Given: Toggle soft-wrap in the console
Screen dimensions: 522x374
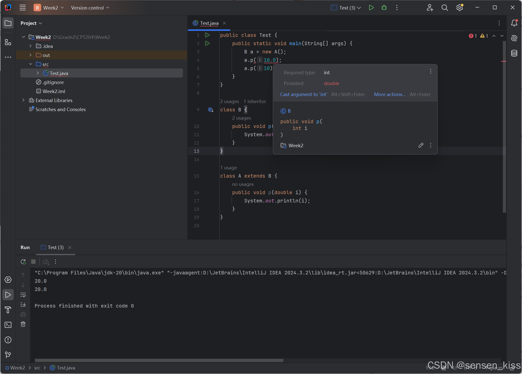Looking at the screenshot, I should pos(23,295).
